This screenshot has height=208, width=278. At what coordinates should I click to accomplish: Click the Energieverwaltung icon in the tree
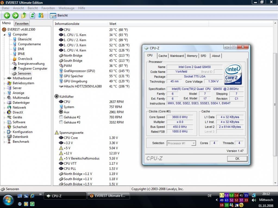click(x=14, y=64)
